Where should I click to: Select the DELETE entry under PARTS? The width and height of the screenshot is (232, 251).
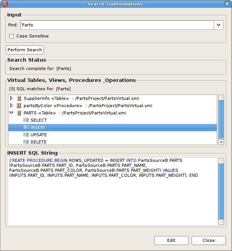(39, 142)
